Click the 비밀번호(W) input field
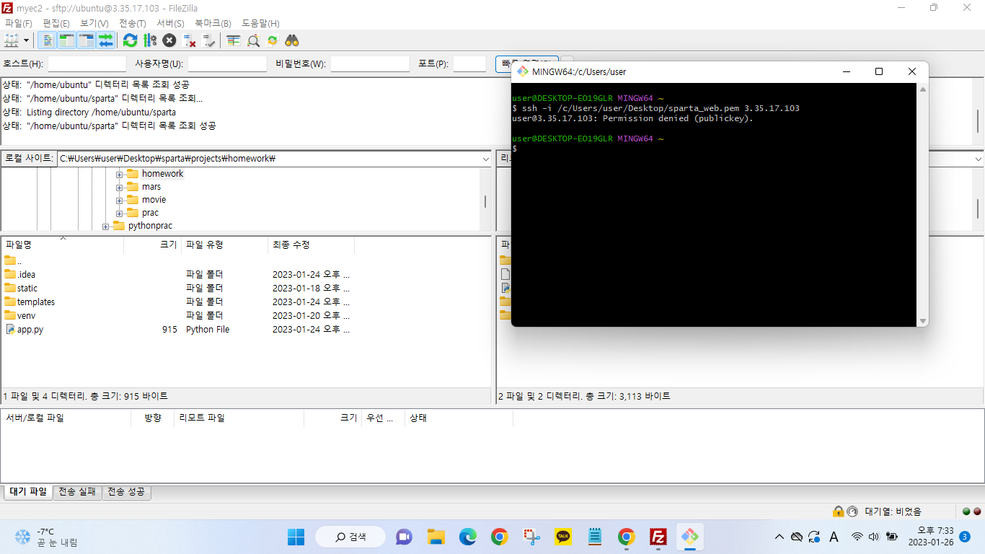The width and height of the screenshot is (985, 554). [370, 63]
